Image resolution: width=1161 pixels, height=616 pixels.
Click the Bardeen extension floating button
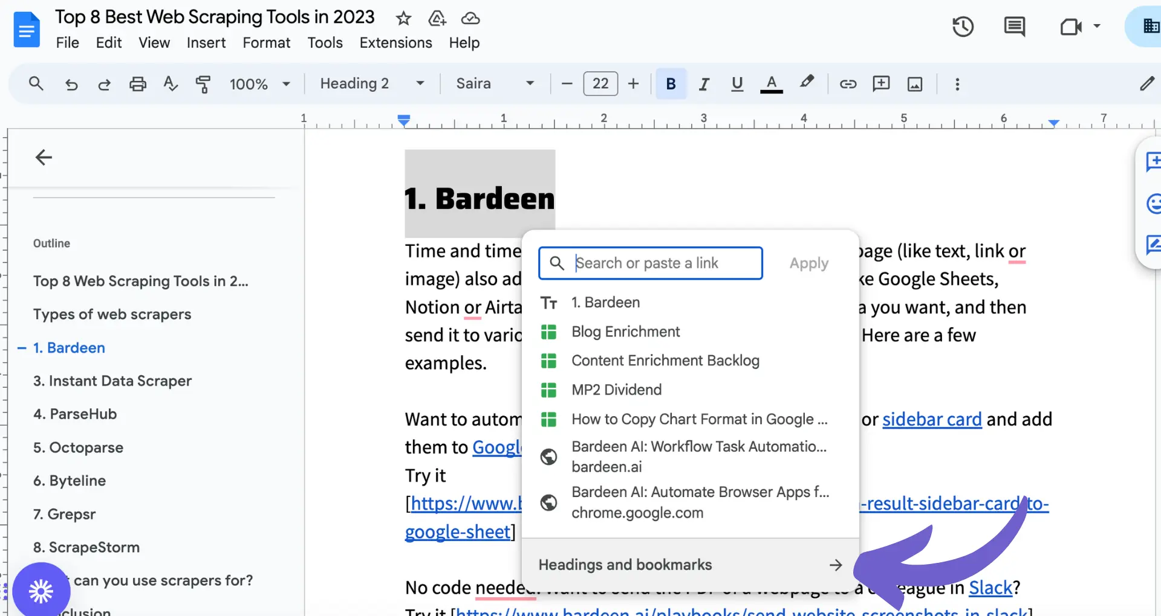coord(41,591)
